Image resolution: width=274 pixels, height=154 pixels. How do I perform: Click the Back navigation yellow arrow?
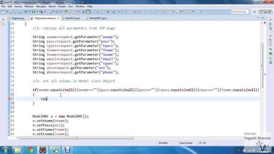[x=189, y=12]
